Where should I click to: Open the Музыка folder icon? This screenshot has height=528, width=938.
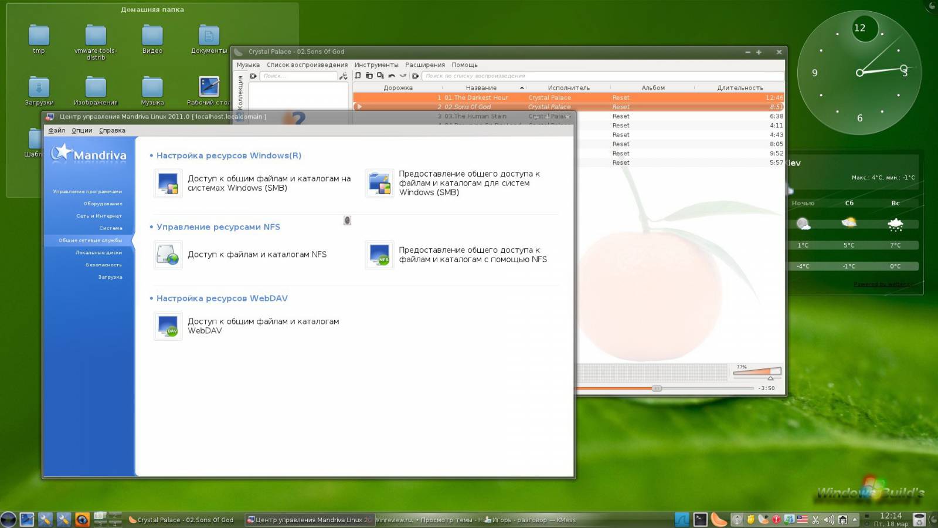(x=152, y=87)
